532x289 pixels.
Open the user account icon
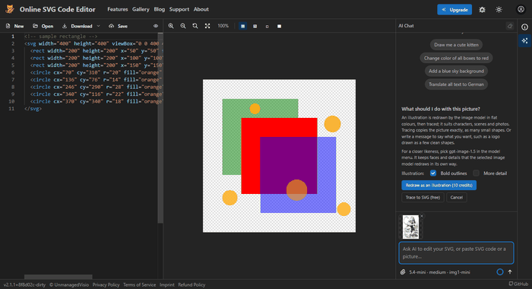pyautogui.click(x=521, y=10)
